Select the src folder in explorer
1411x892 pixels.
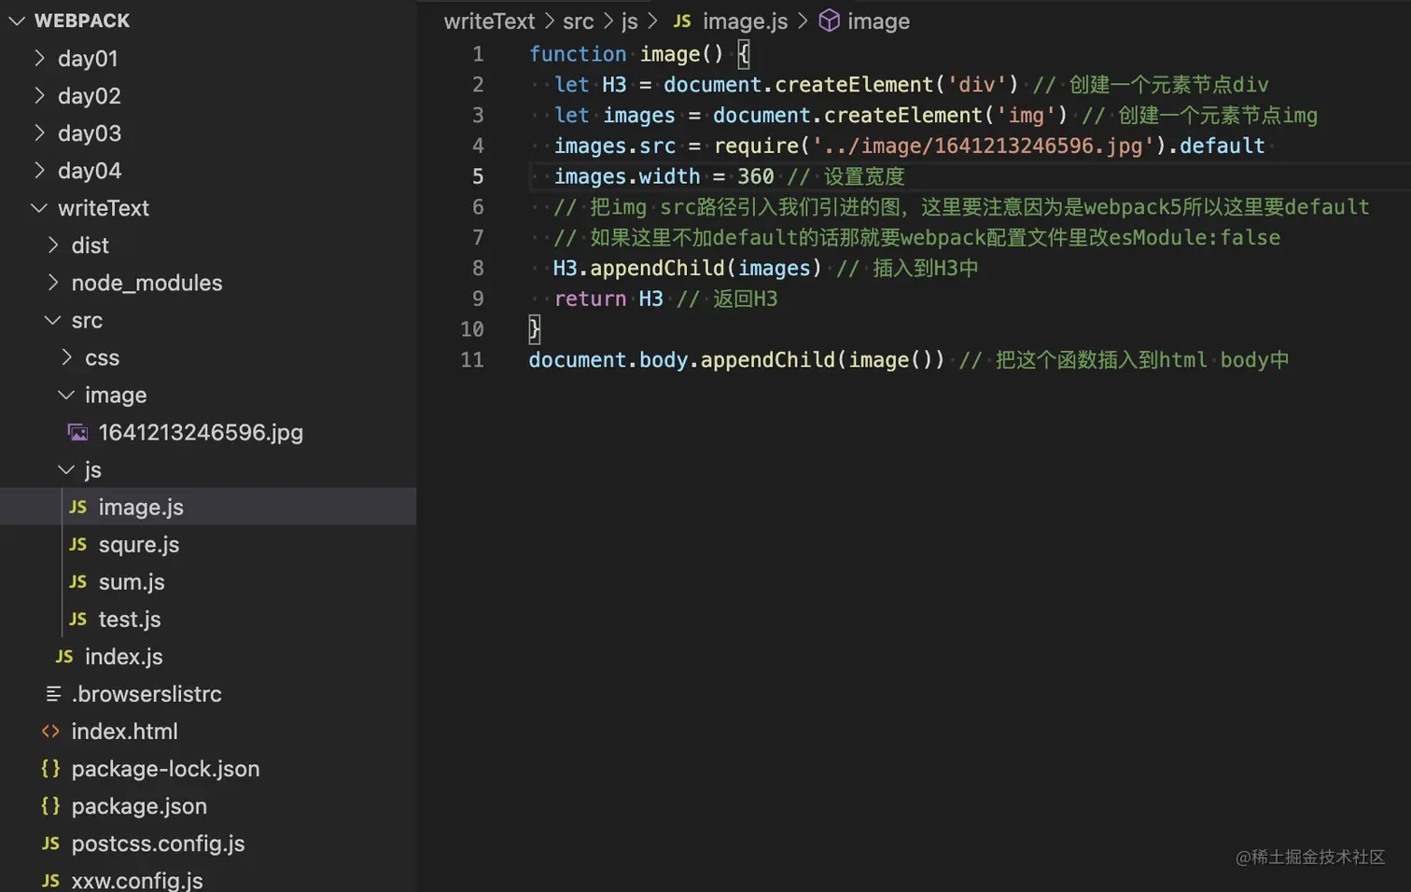coord(87,320)
